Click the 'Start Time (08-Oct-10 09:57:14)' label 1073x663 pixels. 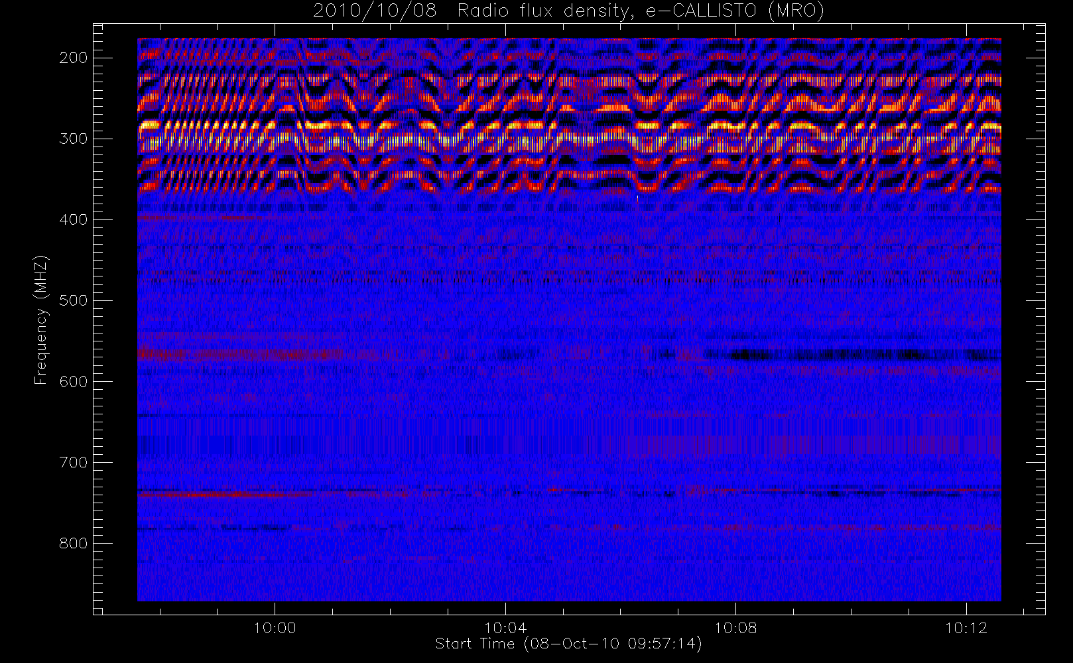568,644
